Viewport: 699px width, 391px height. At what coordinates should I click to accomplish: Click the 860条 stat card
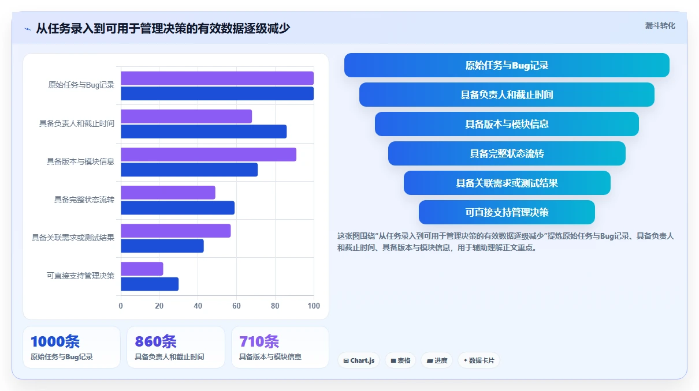click(176, 347)
